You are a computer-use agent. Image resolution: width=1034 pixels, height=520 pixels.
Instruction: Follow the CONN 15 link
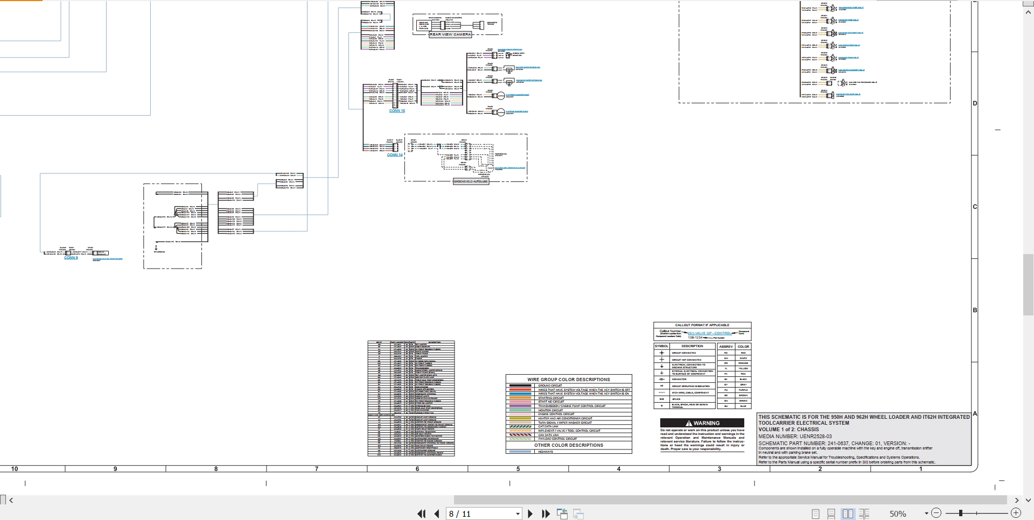[x=397, y=111]
